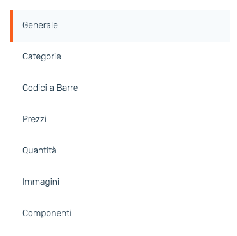Image resolution: width=237 pixels, height=236 pixels.
Task: Click the Prezzi label text
Action: click(34, 119)
